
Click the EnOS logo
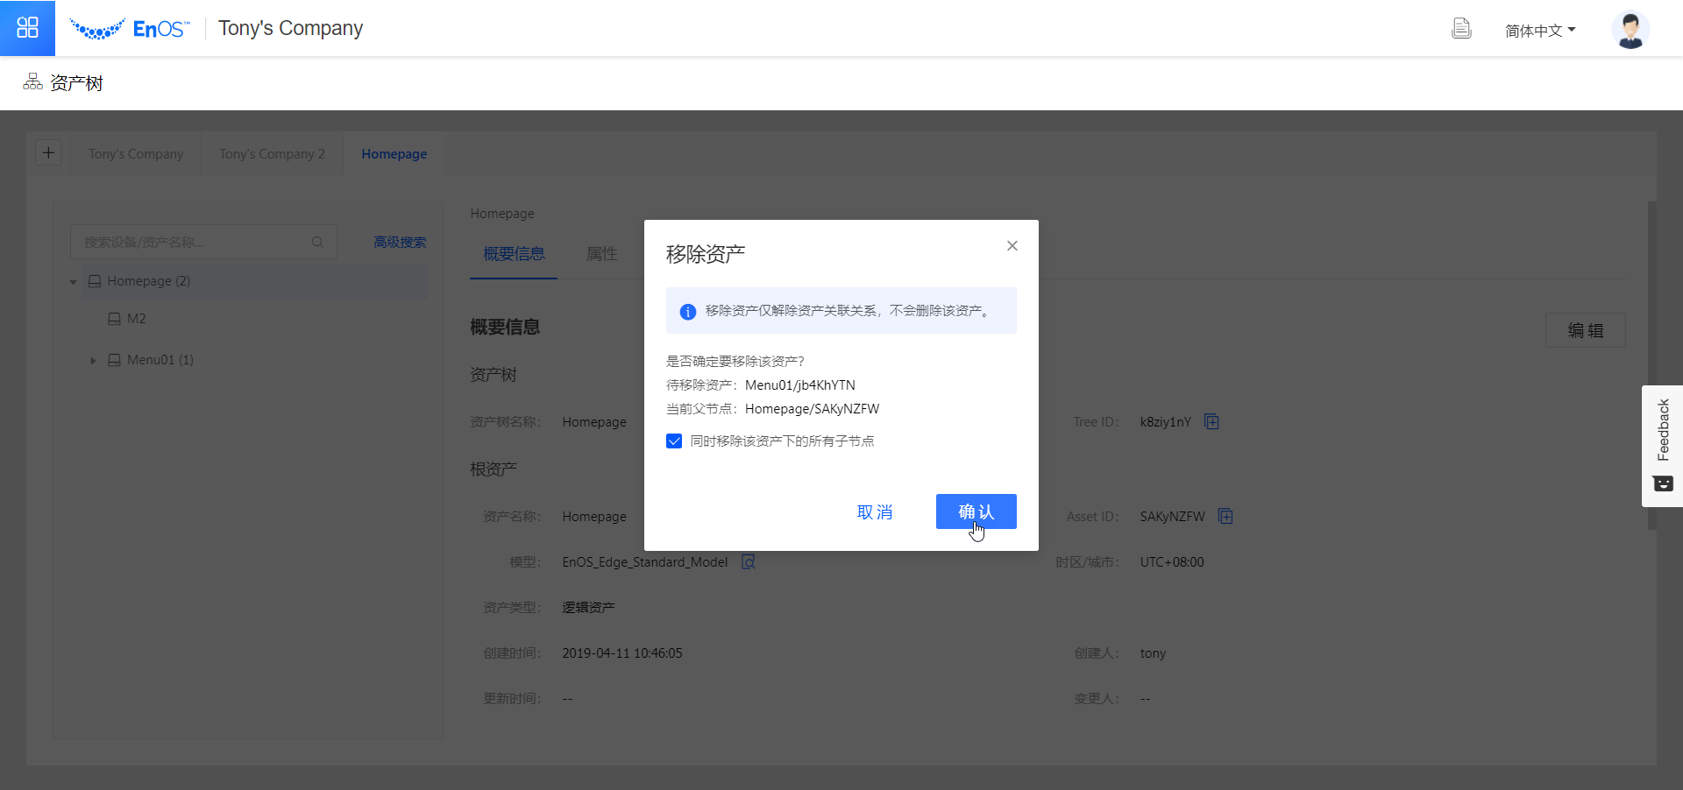[x=130, y=29]
